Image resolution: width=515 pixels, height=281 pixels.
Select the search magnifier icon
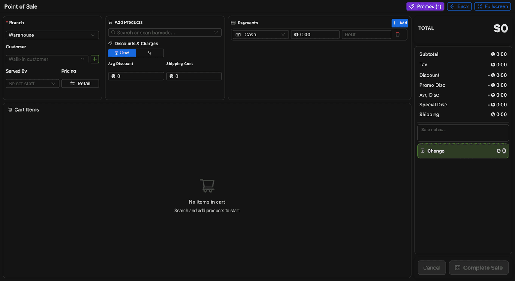(x=113, y=33)
